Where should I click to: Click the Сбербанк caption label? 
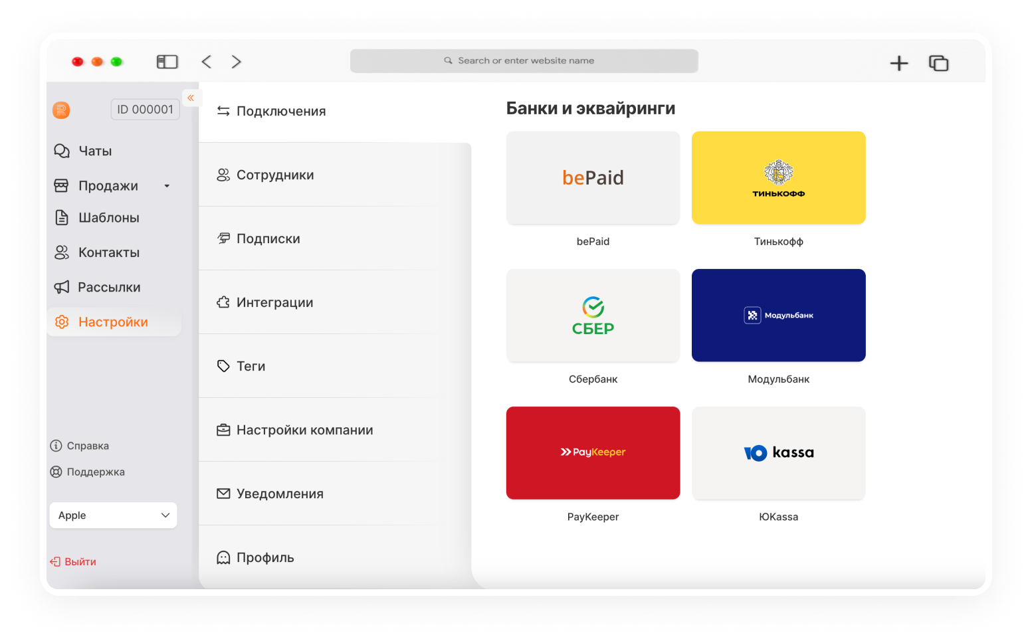tap(593, 379)
